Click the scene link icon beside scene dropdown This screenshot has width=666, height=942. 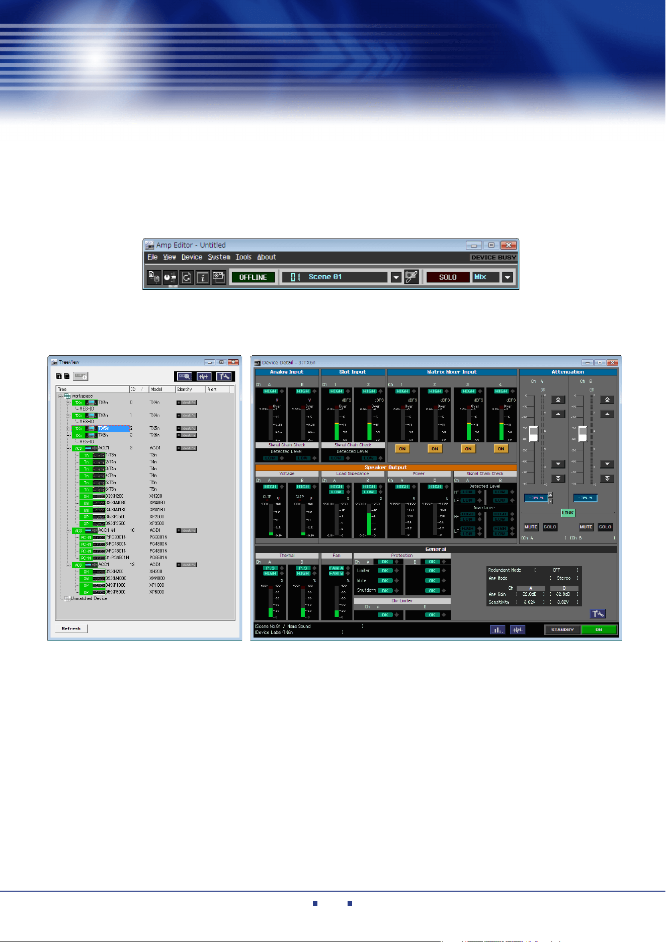pyautogui.click(x=411, y=277)
